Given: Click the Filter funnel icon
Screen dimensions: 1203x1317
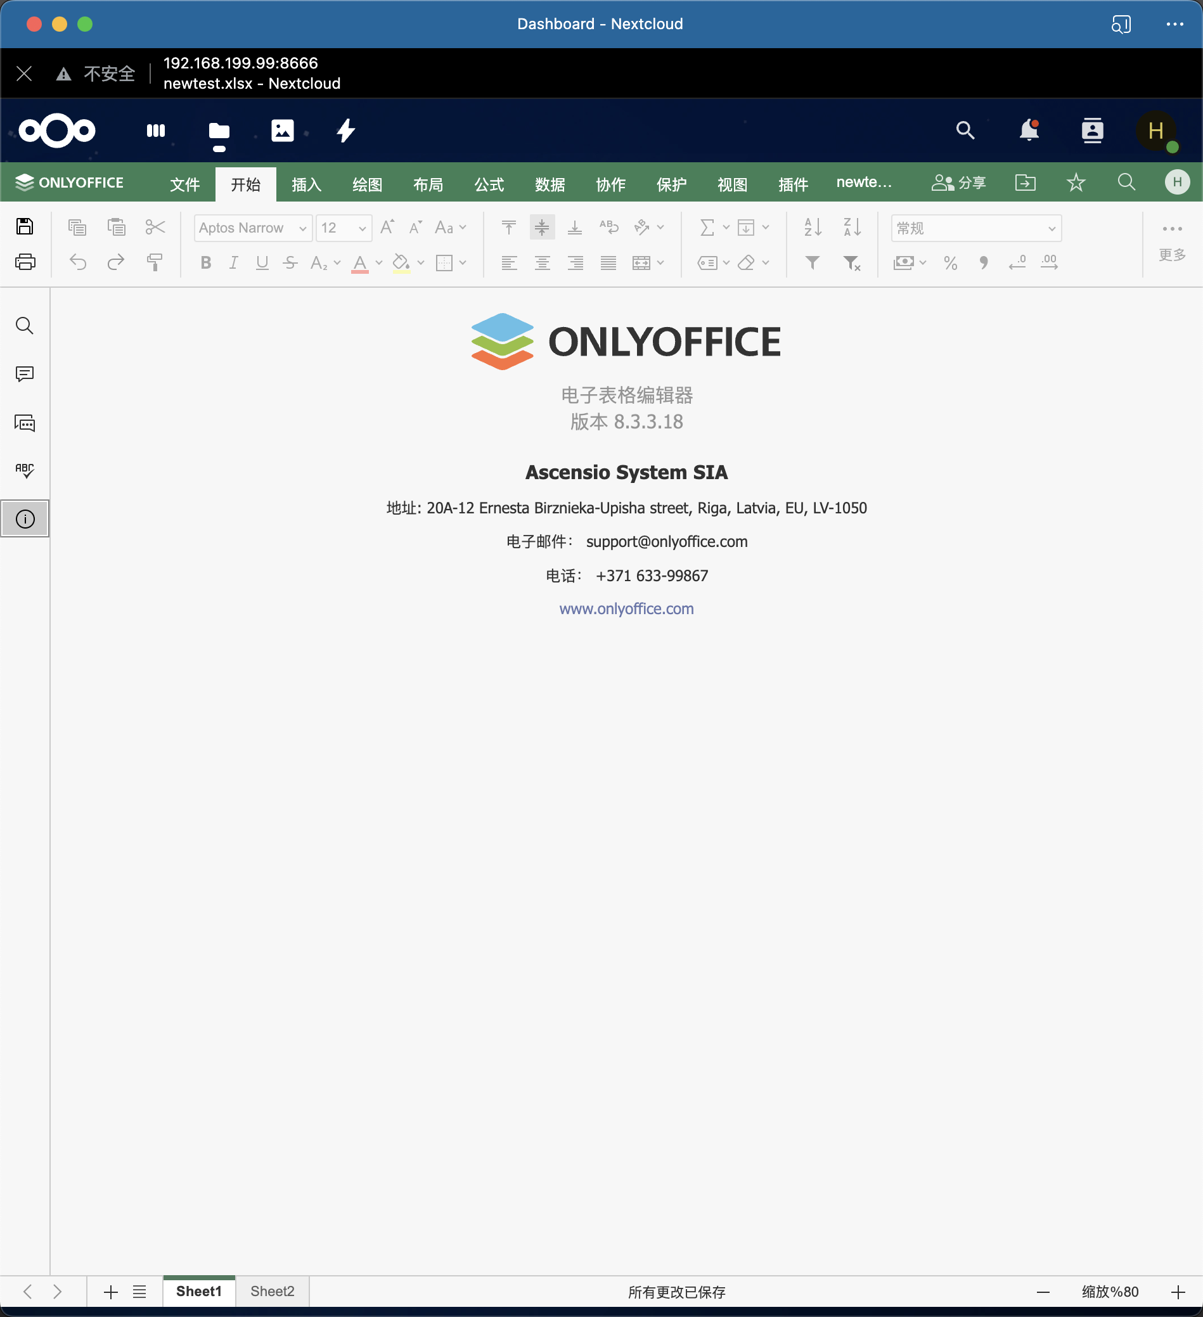Looking at the screenshot, I should (x=812, y=262).
